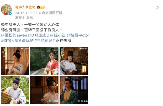Open the @赫雷-Actor mention
The height and width of the screenshot is (106, 163).
tap(78, 35)
